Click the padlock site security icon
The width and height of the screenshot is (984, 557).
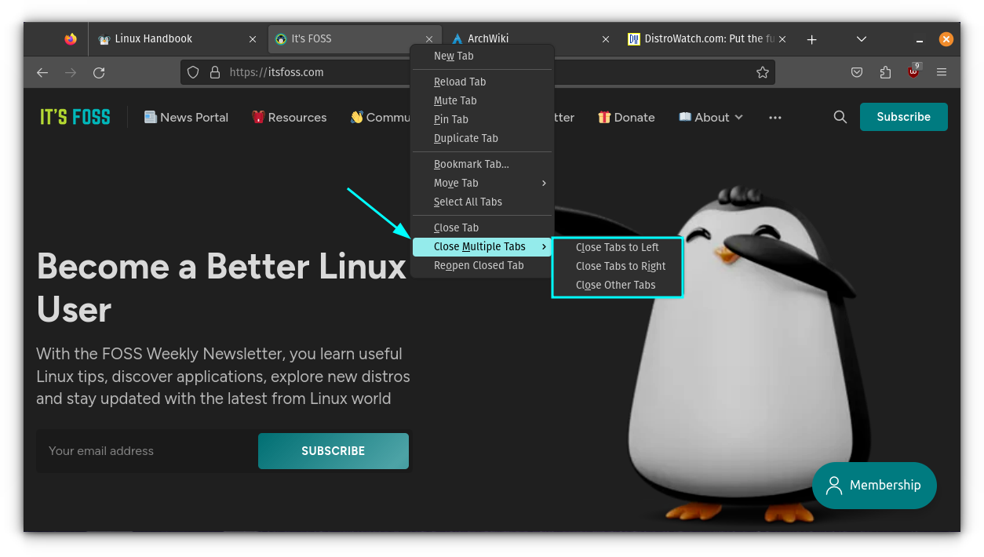click(x=215, y=71)
